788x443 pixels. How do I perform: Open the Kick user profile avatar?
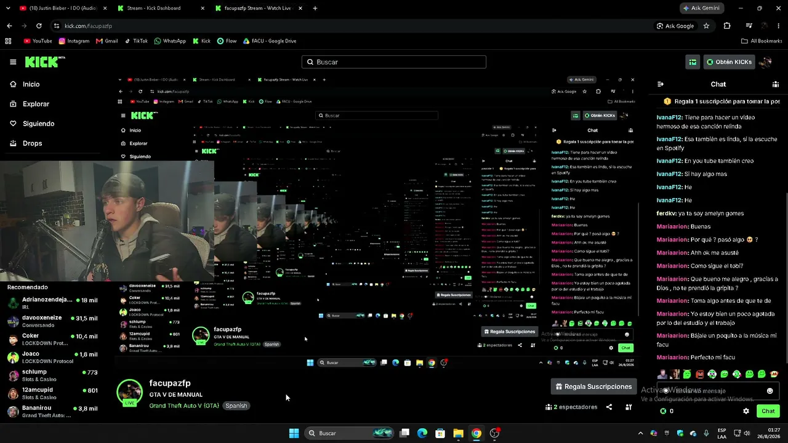(766, 62)
